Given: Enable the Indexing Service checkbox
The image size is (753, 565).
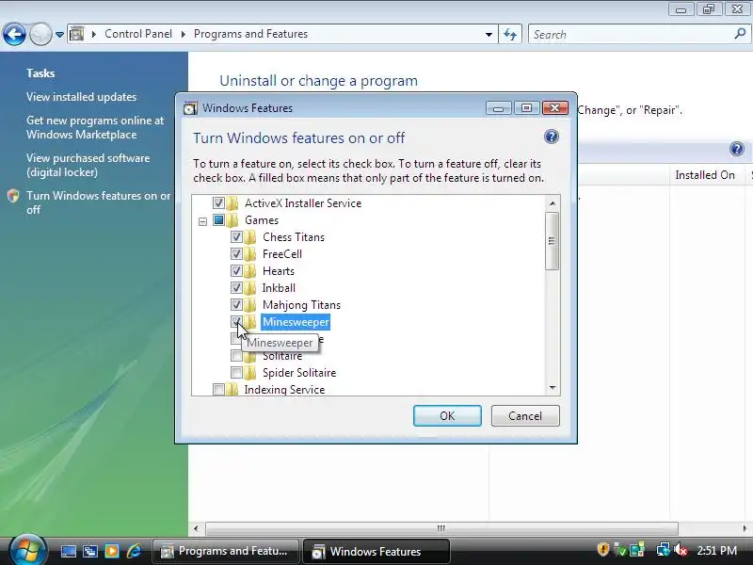Looking at the screenshot, I should coord(218,389).
